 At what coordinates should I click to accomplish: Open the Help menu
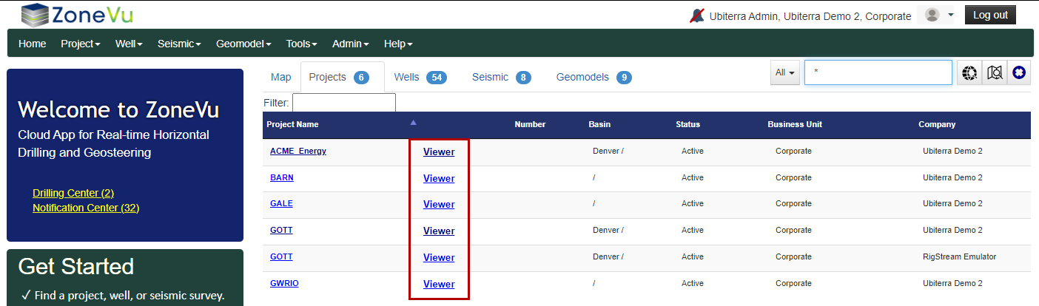pos(398,44)
